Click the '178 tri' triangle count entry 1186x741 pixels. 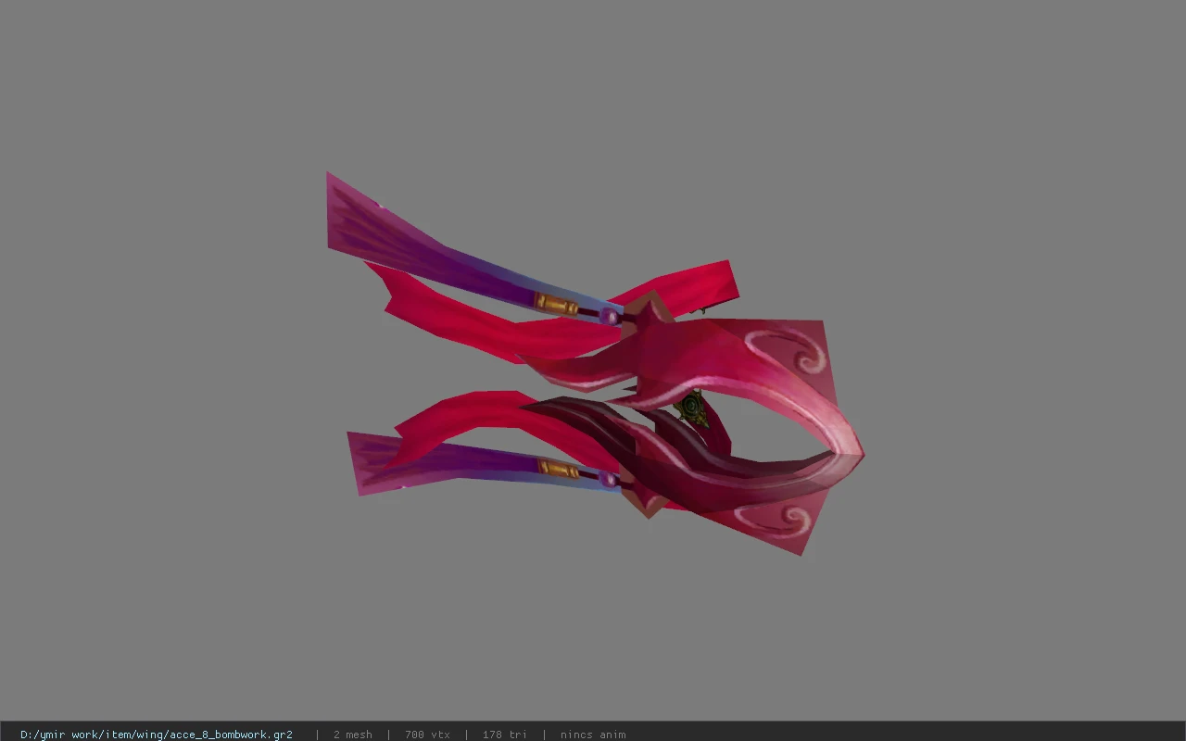click(505, 735)
